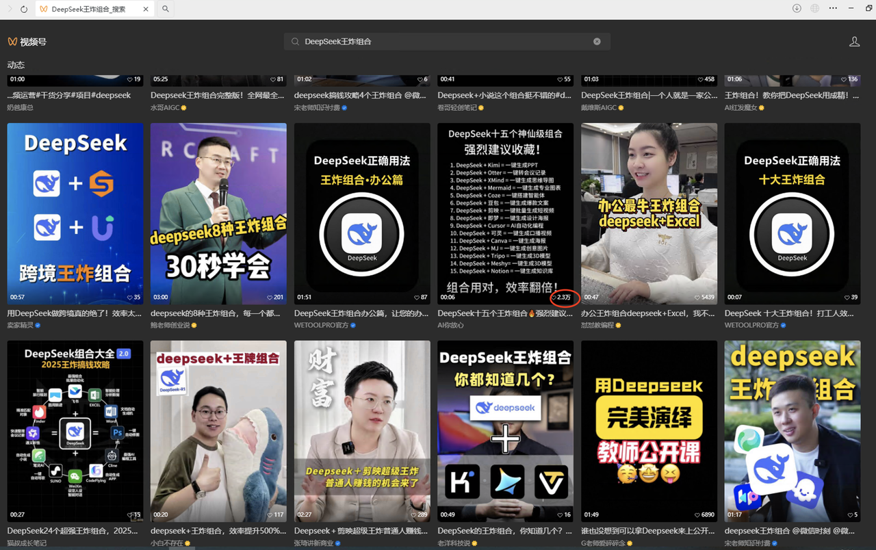Viewport: 876px width, 550px height.
Task: Focus the search field containing DeepSeek王炸组合
Action: click(447, 42)
